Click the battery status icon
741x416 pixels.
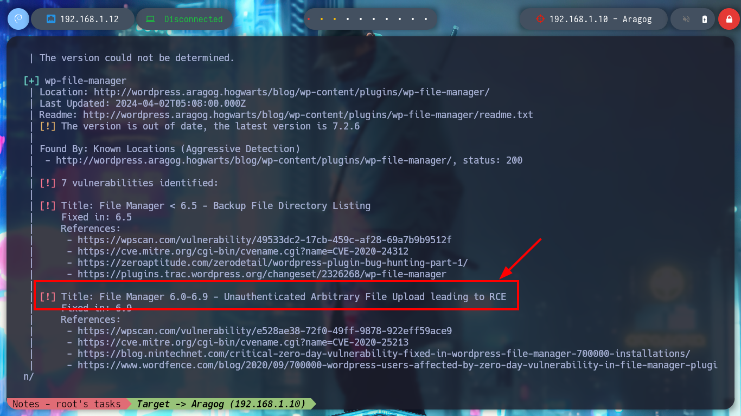point(705,19)
